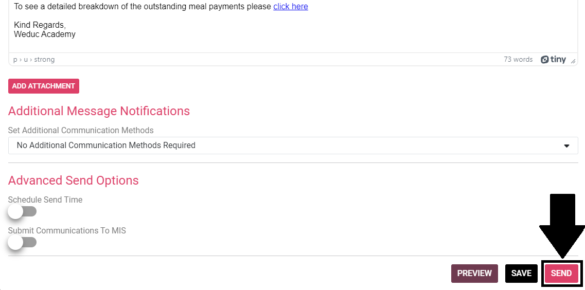Click the 'Submit Communications To MIS' label
Viewport: 585px width, 290px height.
pyautogui.click(x=67, y=230)
